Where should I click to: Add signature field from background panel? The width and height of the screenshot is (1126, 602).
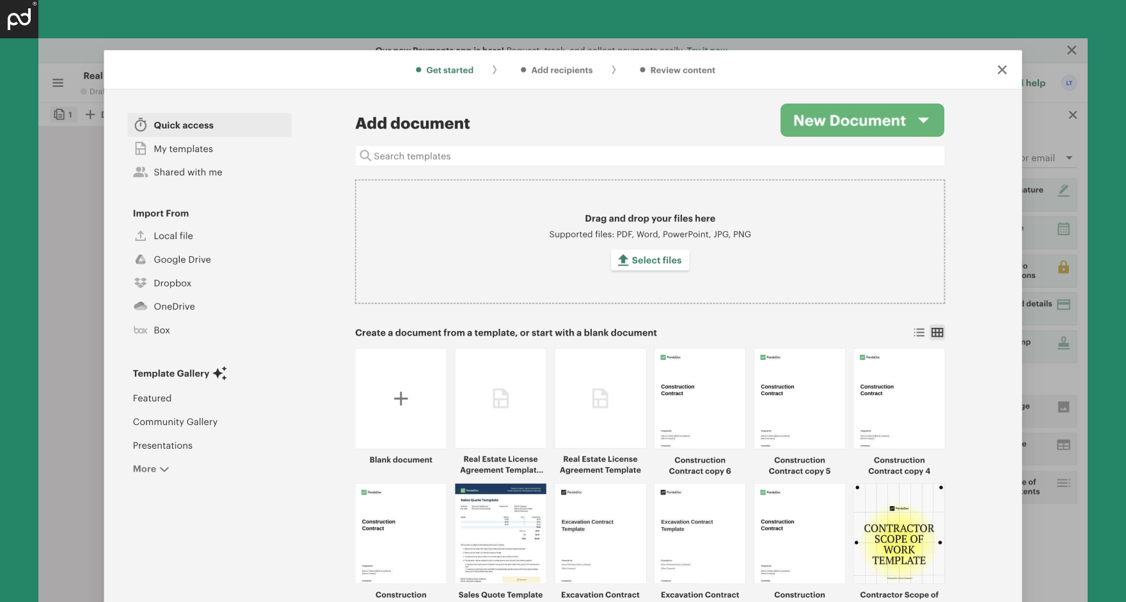pos(1064,190)
